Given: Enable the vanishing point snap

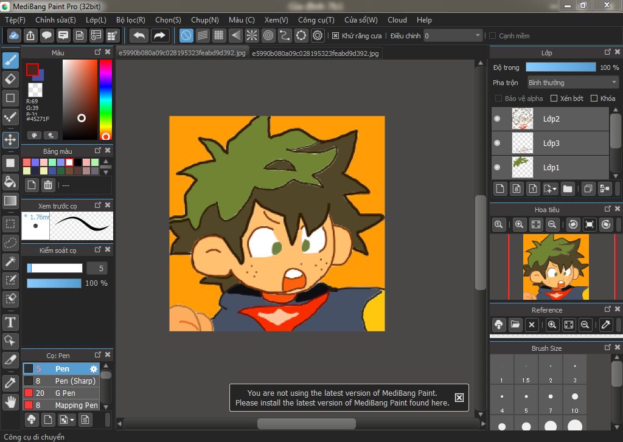Looking at the screenshot, I should coord(235,36).
